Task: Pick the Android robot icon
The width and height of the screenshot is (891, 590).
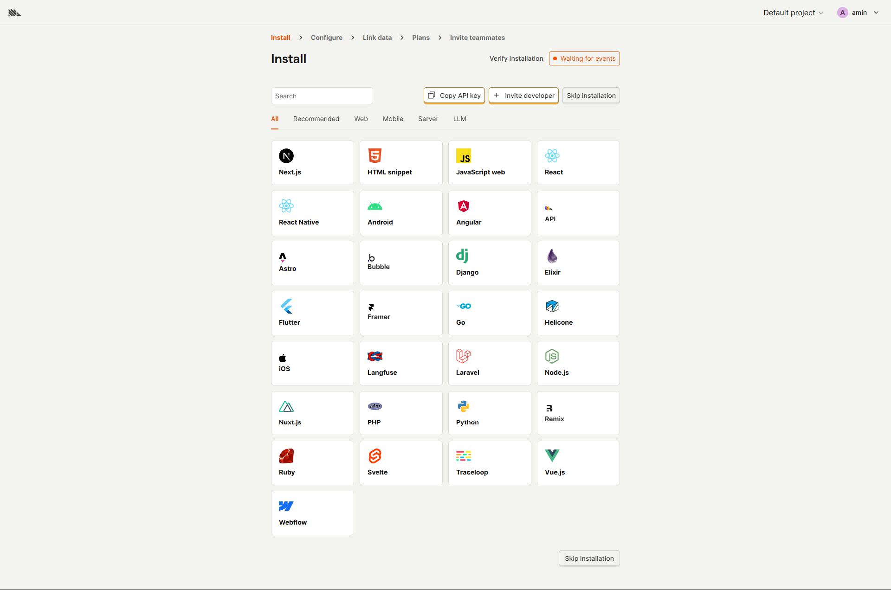Action: pos(374,206)
